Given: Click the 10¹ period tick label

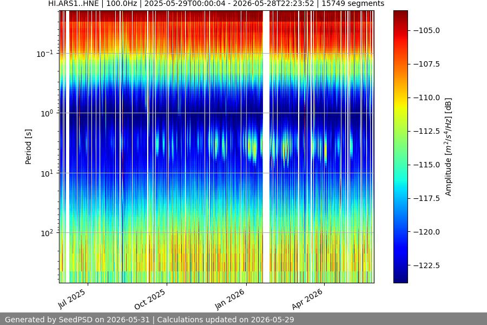Looking at the screenshot, I should coord(47,173).
